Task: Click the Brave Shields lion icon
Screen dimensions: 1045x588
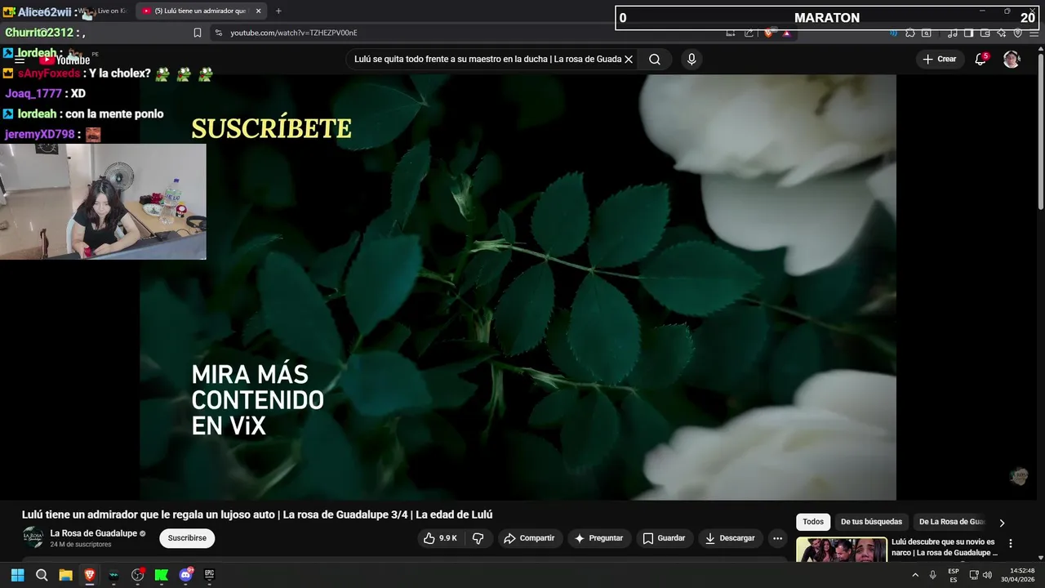Action: click(768, 33)
